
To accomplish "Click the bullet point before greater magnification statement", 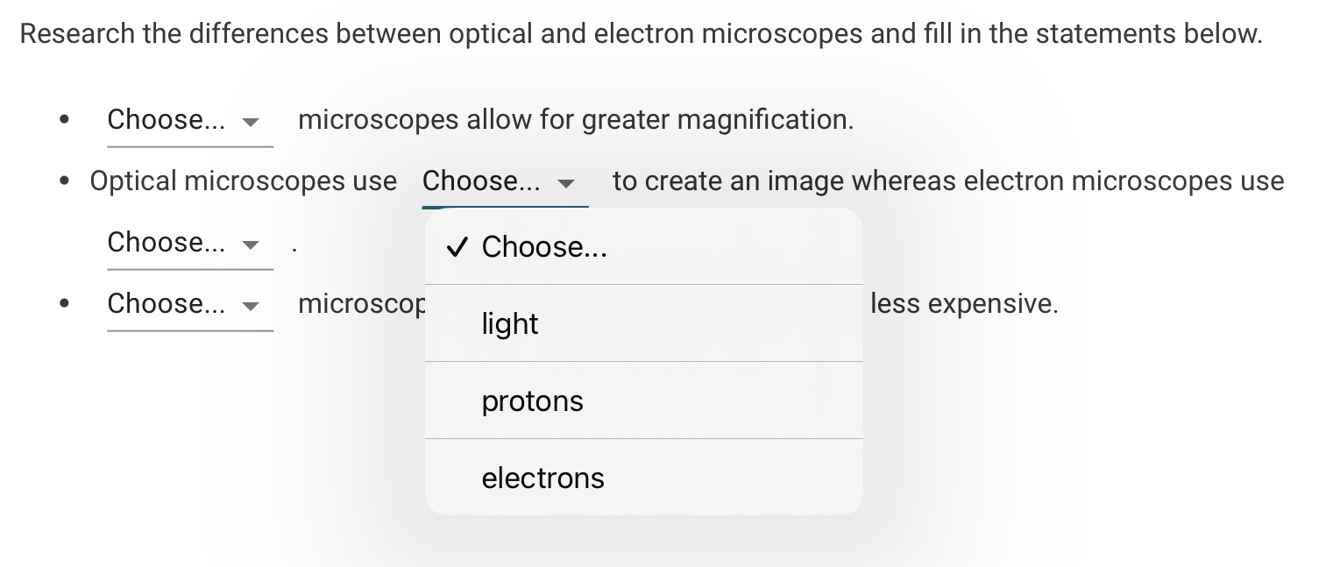I will coord(64,121).
